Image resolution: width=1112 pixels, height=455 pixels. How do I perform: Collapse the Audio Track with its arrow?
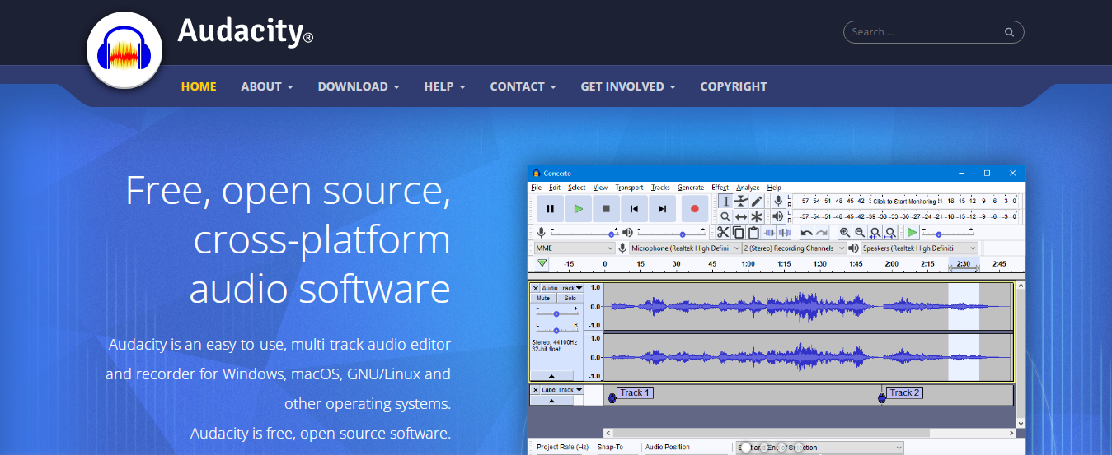tap(551, 376)
